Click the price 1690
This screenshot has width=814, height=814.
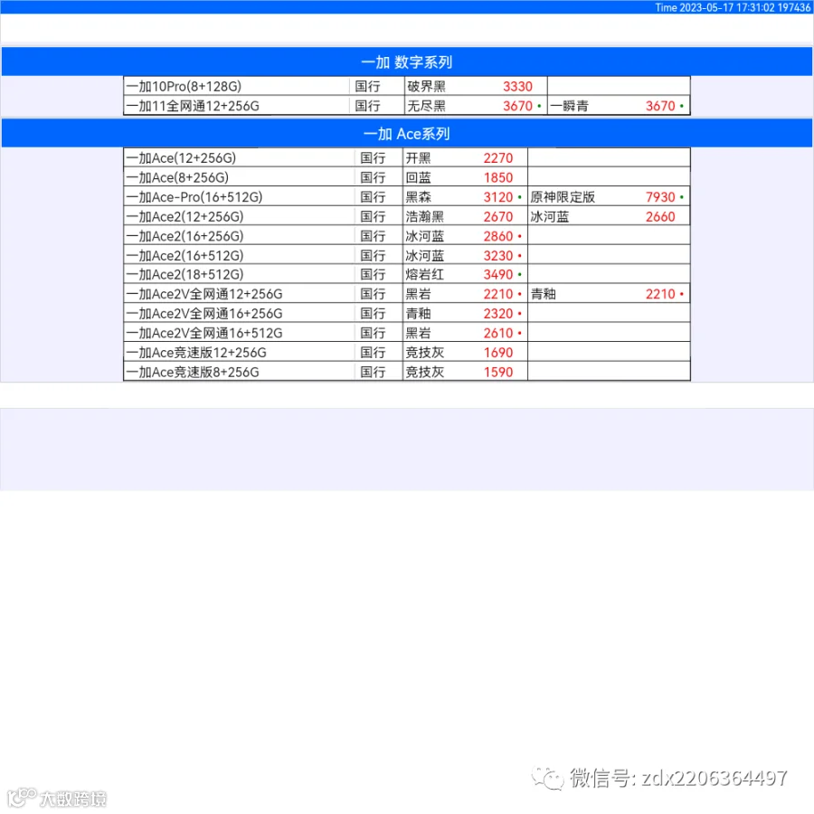pos(498,353)
